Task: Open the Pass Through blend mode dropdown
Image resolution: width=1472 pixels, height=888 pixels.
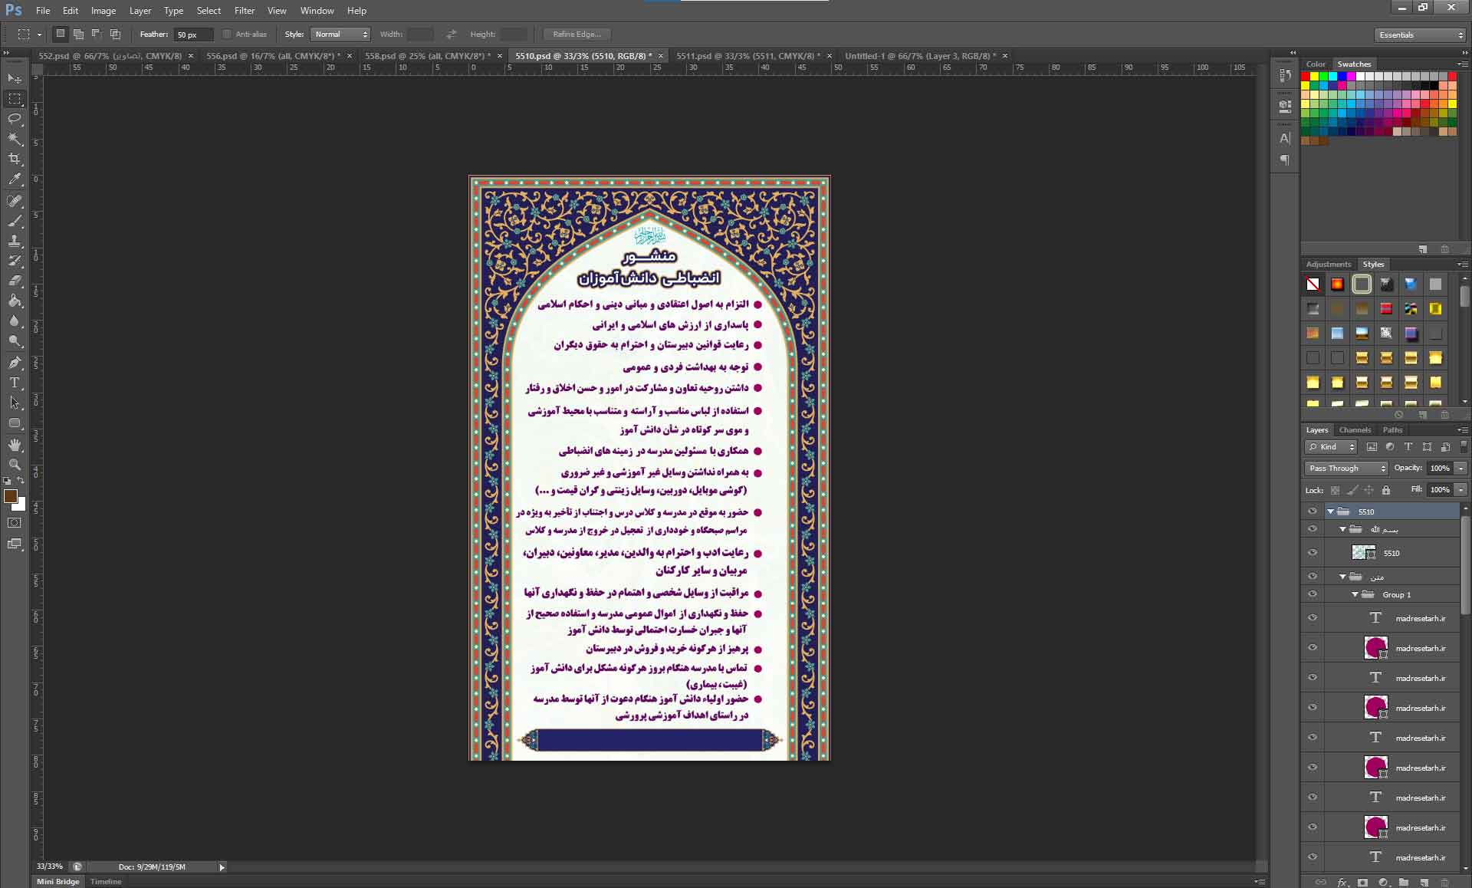Action: tap(1346, 469)
